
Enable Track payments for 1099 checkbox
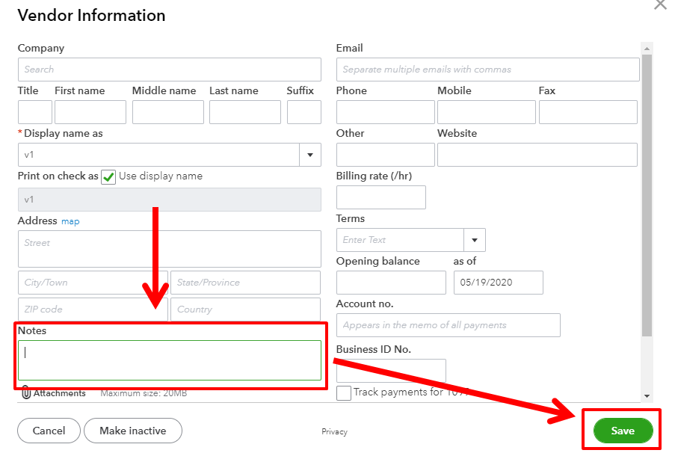[x=344, y=392]
